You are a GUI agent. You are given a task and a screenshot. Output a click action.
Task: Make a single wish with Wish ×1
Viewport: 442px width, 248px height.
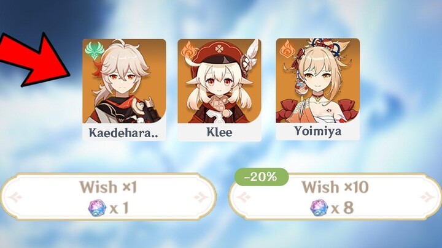(x=109, y=197)
